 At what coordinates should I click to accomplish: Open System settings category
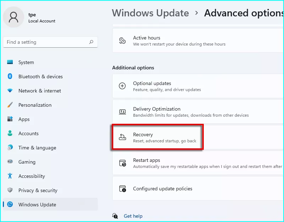(x=50, y=62)
